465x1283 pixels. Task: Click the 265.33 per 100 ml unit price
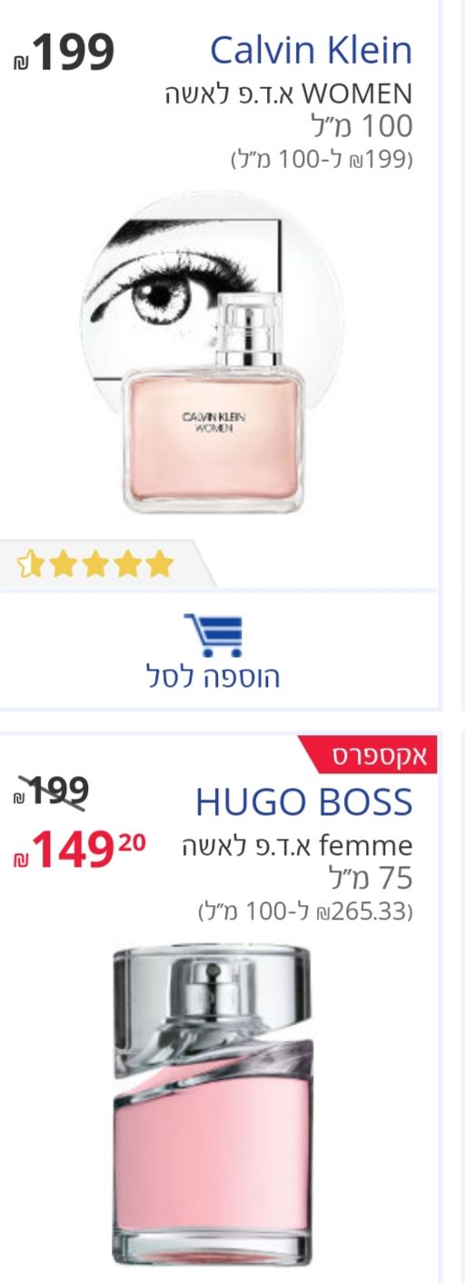[305, 910]
